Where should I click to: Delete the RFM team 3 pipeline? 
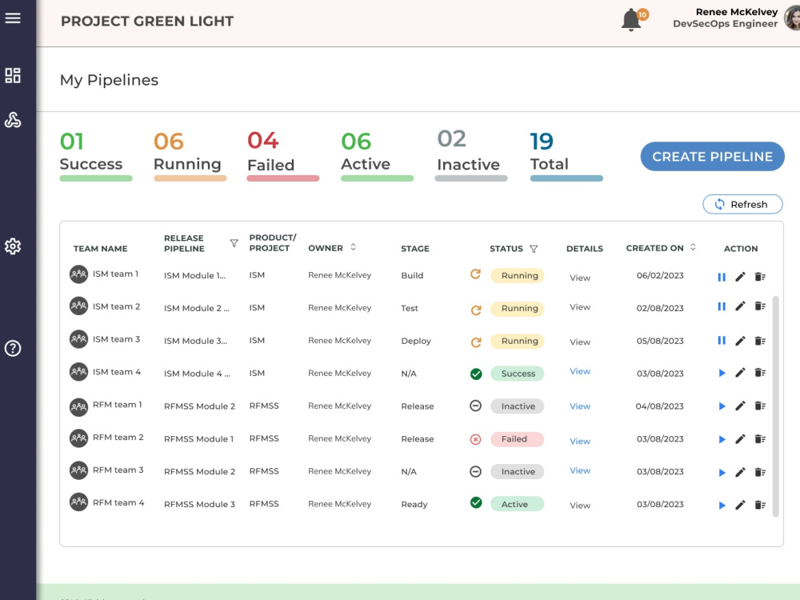(x=760, y=472)
